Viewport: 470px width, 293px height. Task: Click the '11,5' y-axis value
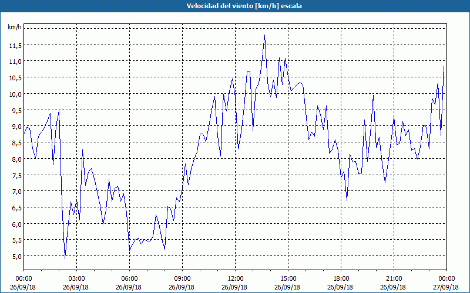coord(15,46)
